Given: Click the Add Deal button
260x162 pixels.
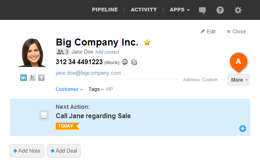Looking at the screenshot, I should [64, 151].
